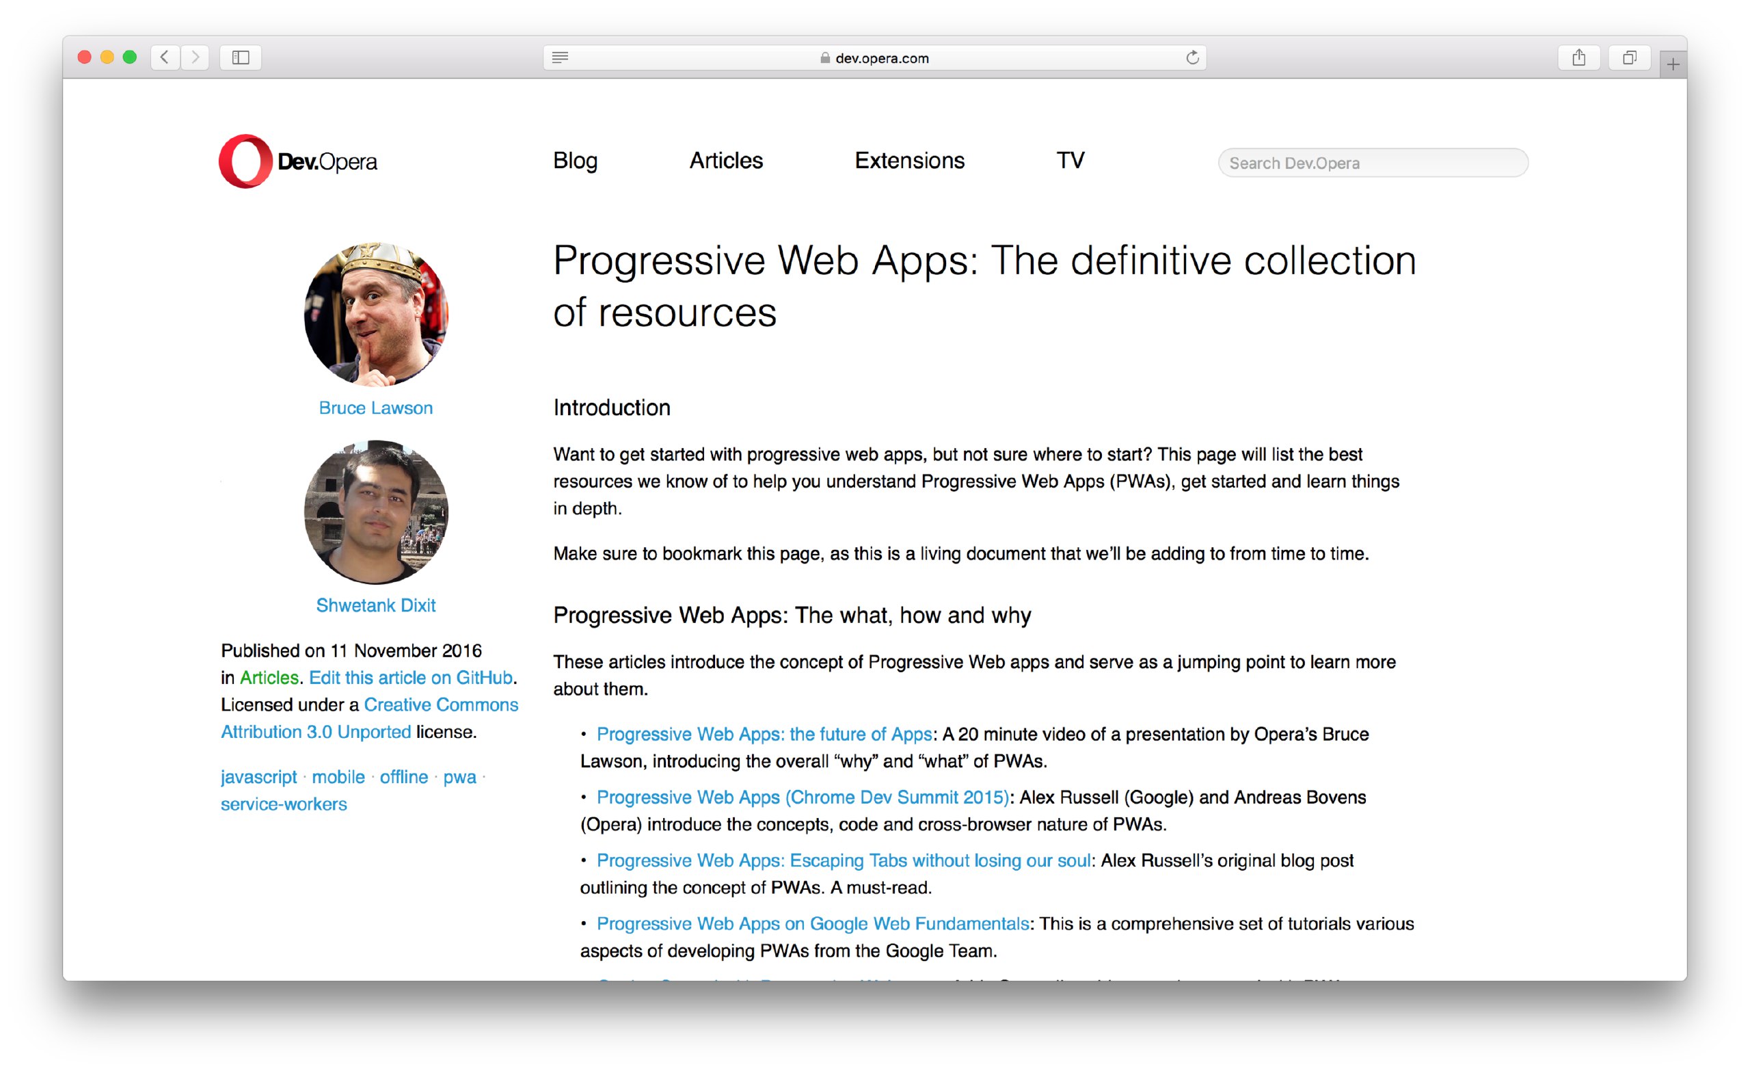The image size is (1750, 1071).
Task: Open the Bruce Lawson author link
Action: pyautogui.click(x=376, y=408)
